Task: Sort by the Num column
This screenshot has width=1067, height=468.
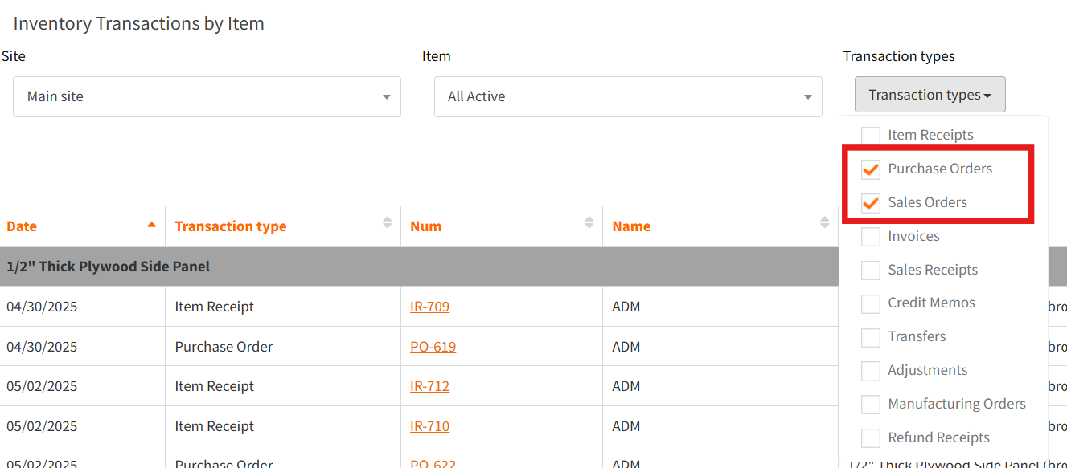Action: pos(502,226)
